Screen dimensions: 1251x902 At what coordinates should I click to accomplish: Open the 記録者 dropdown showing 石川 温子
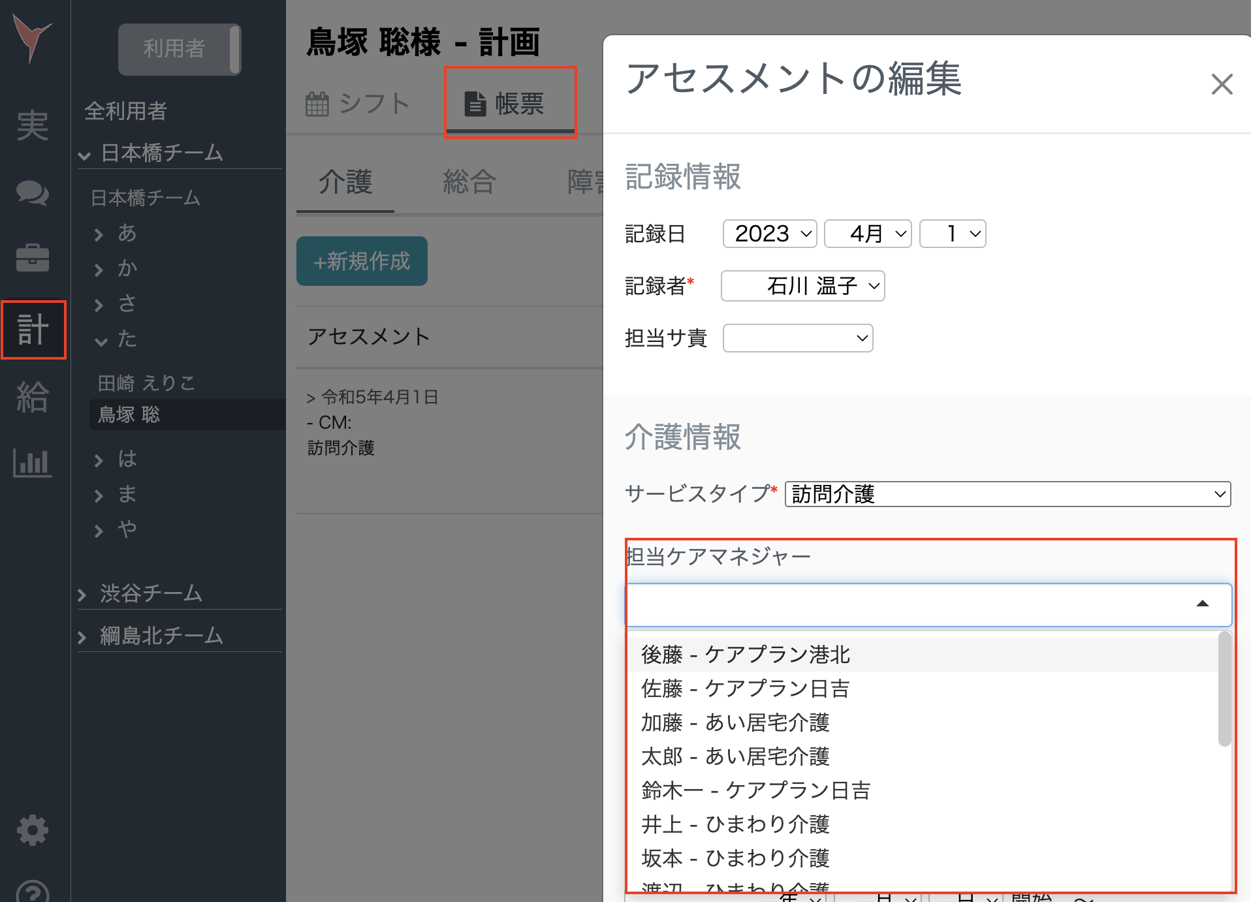(802, 286)
